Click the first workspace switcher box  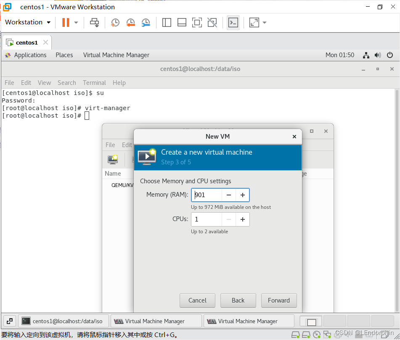[311, 321]
